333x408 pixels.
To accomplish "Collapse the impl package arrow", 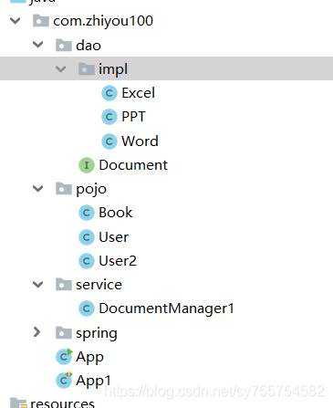I will [60, 69].
